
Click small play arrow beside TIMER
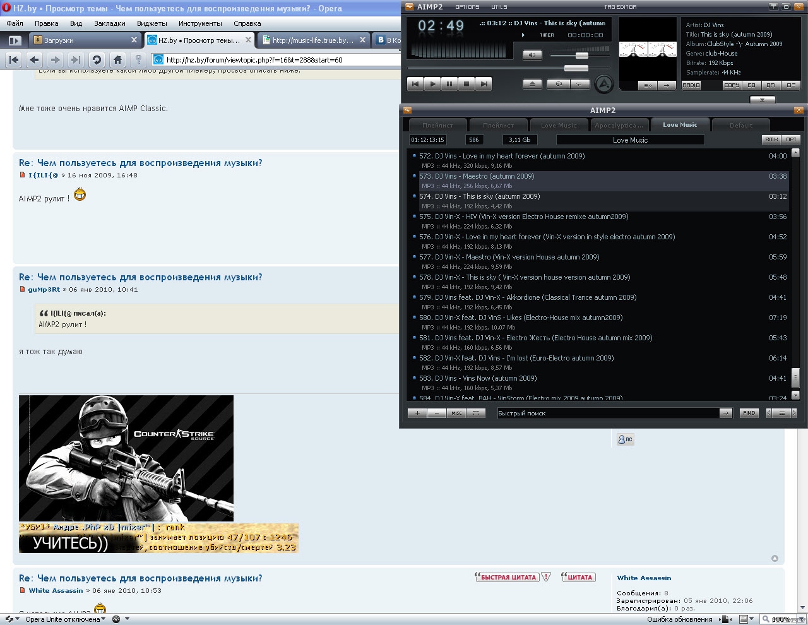(x=523, y=35)
